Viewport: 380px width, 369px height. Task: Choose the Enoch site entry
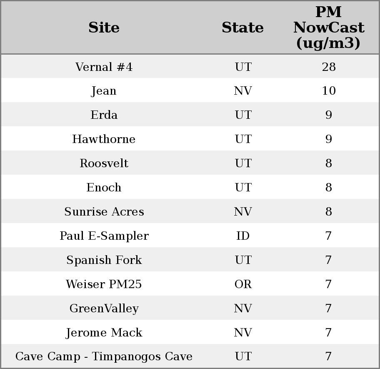(x=104, y=188)
